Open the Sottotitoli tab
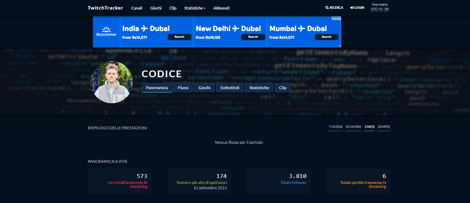The width and height of the screenshot is (470, 203). 230,88
